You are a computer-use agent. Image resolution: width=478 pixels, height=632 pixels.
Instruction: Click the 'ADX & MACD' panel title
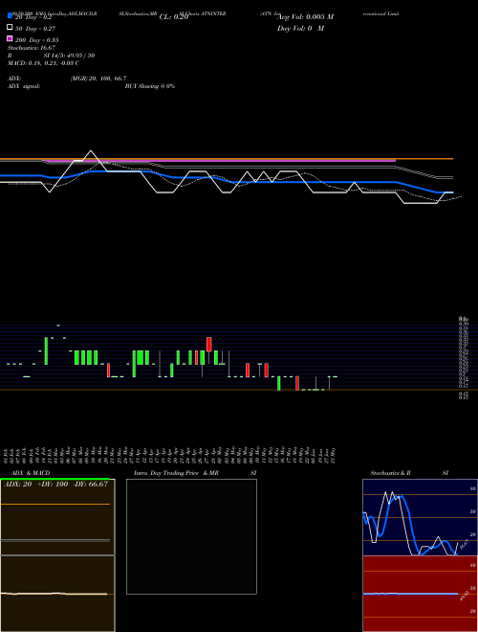click(x=31, y=473)
